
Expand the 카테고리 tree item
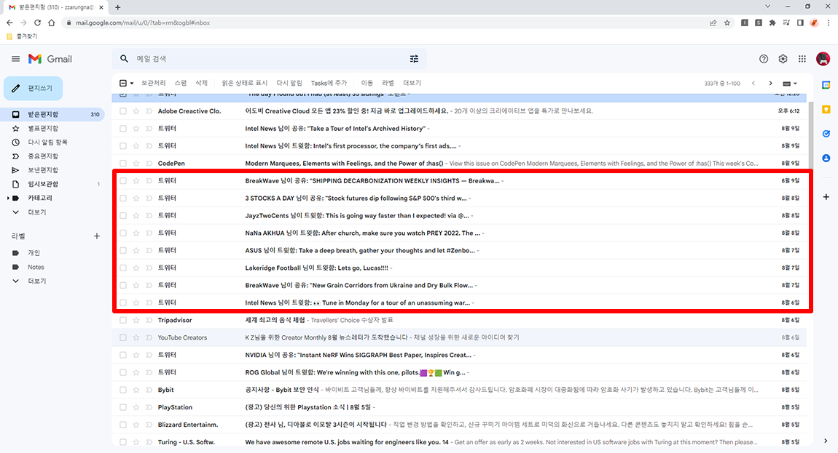tap(8, 198)
